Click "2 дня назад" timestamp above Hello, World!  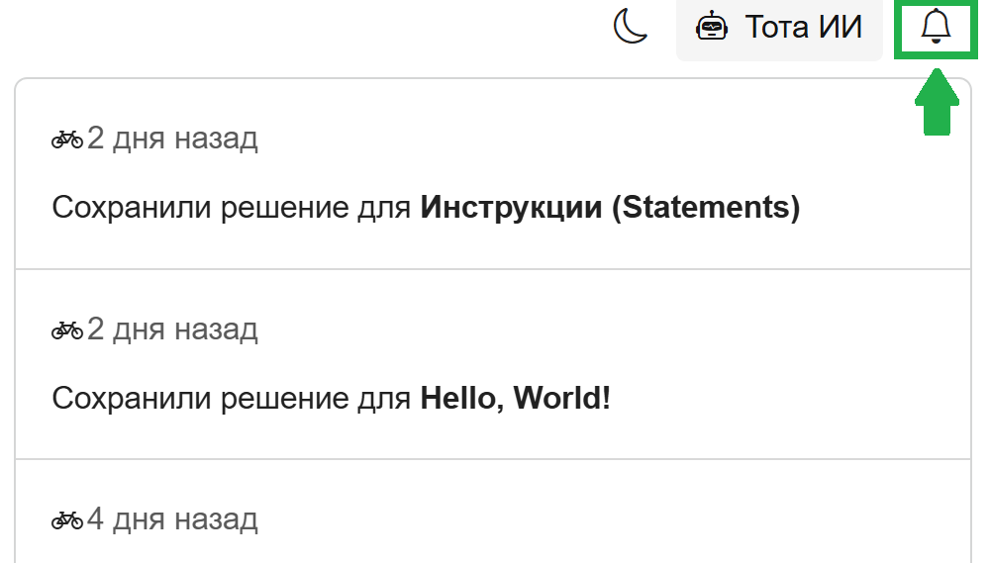pyautogui.click(x=172, y=328)
